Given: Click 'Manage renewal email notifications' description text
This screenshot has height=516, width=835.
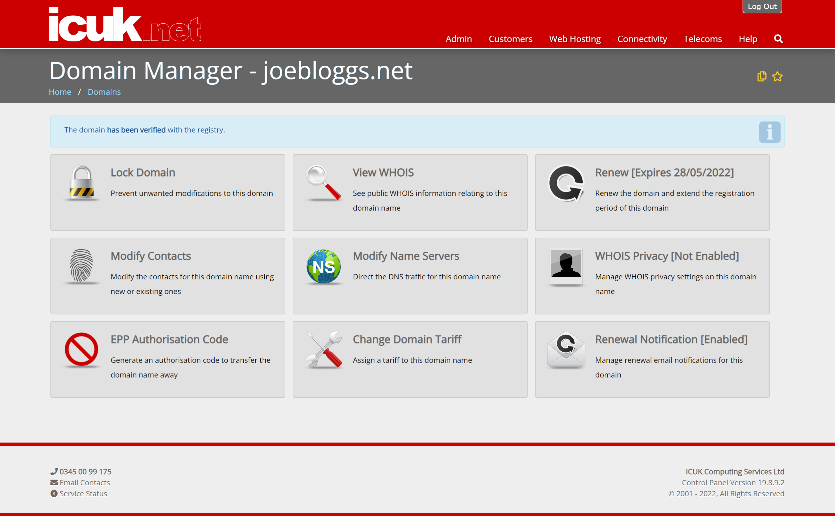Looking at the screenshot, I should 669,367.
